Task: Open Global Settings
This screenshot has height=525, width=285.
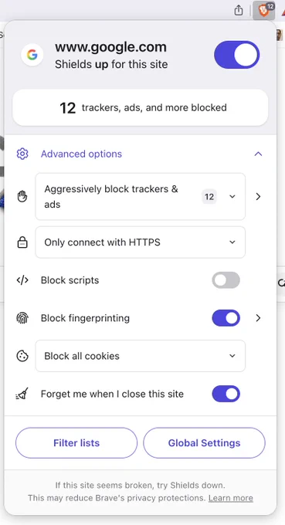Action: pyautogui.click(x=205, y=443)
